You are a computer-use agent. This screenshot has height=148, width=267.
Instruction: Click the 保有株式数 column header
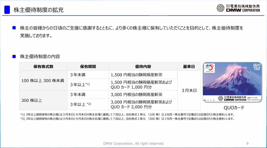coord(43,67)
